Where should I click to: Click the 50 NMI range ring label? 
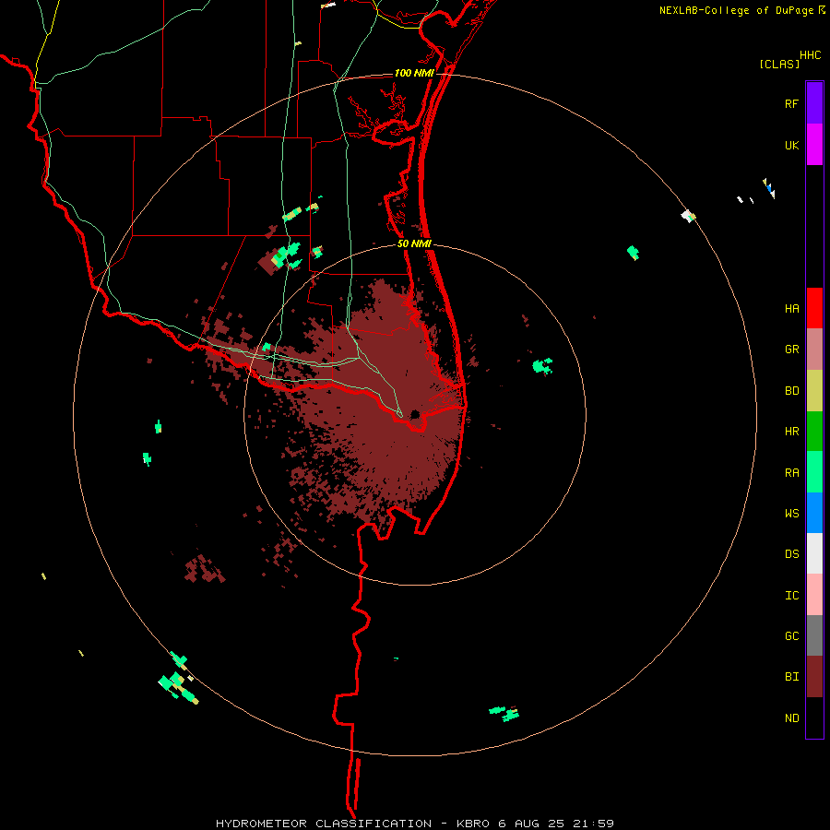coord(414,243)
